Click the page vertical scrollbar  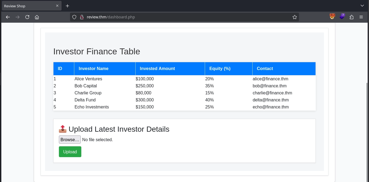coord(367,130)
